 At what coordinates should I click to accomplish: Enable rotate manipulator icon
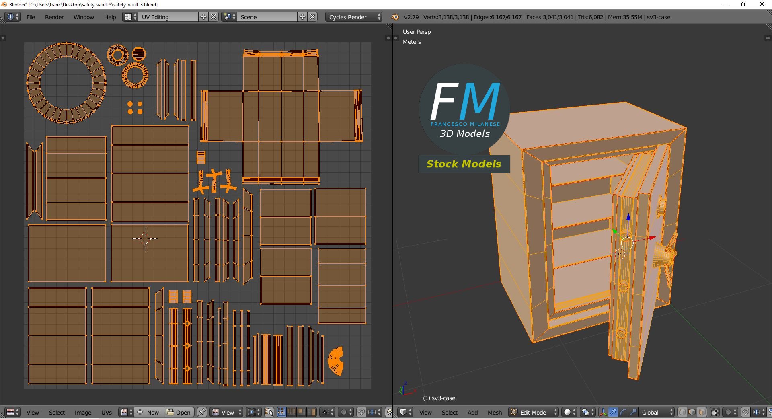[623, 412]
